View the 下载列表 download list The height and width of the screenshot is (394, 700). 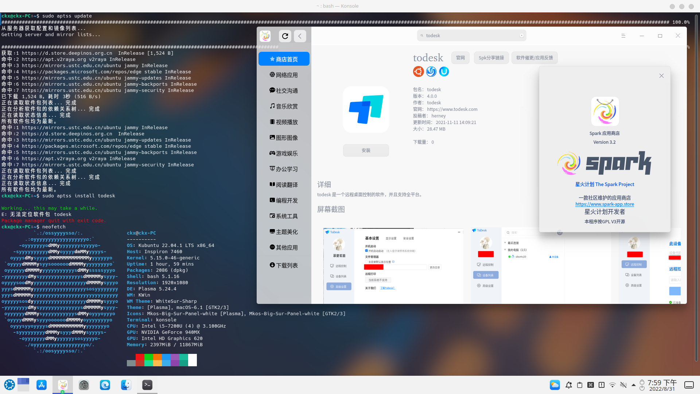(x=284, y=265)
